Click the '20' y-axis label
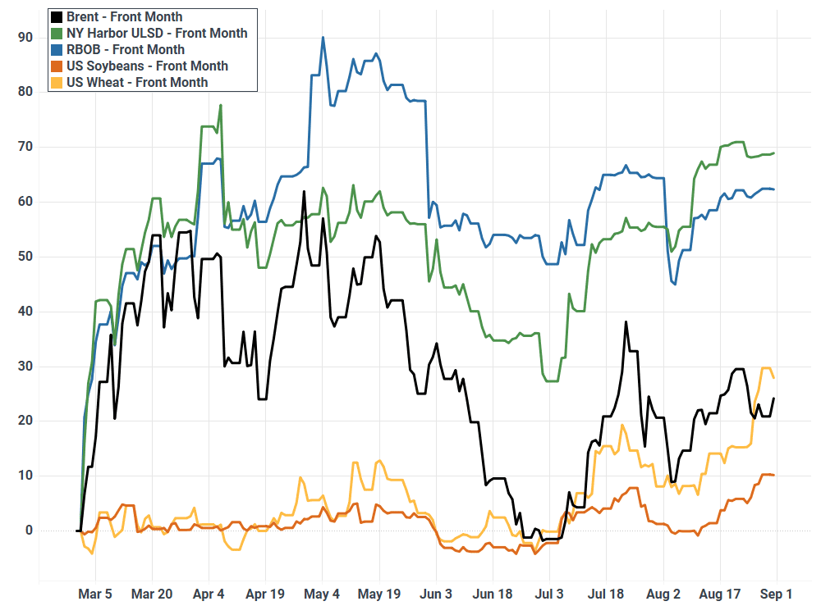This screenshot has height=615, width=821. pos(25,421)
